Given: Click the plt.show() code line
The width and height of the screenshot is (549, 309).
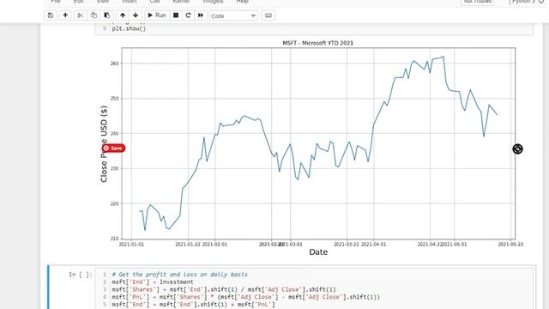Looking at the screenshot, I should click(129, 28).
